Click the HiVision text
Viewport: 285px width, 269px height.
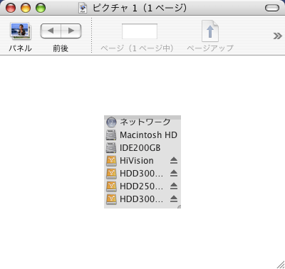[x=137, y=161]
